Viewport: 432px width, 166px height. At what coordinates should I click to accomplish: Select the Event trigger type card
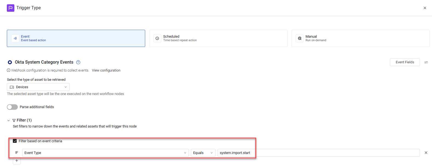pyautogui.click(x=76, y=38)
